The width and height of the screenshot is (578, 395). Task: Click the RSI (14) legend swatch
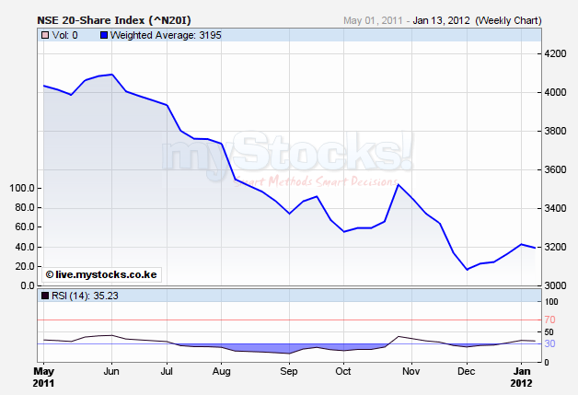click(43, 296)
